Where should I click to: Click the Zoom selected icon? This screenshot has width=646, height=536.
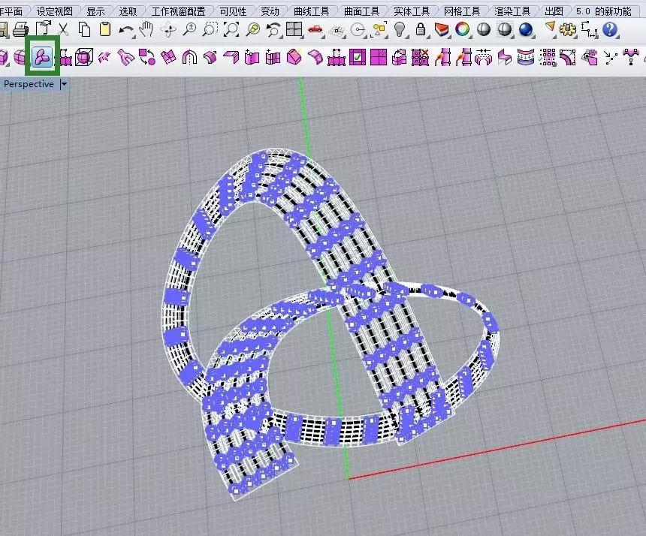pos(252,29)
